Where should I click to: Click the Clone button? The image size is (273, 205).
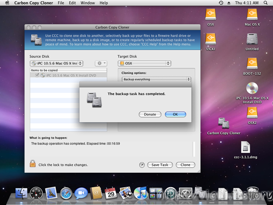185,165
